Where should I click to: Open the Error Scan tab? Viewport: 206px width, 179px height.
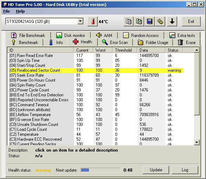115,43
